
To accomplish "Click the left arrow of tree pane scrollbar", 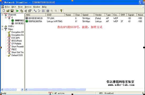I will click(2, 89).
